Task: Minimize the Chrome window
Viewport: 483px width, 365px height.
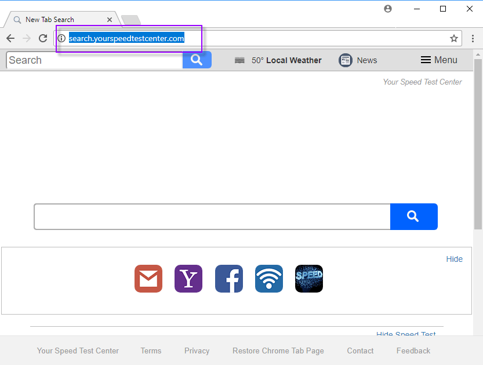Action: [417, 9]
